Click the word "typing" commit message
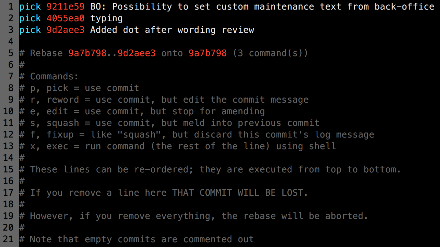The image size is (440, 247). tap(107, 18)
